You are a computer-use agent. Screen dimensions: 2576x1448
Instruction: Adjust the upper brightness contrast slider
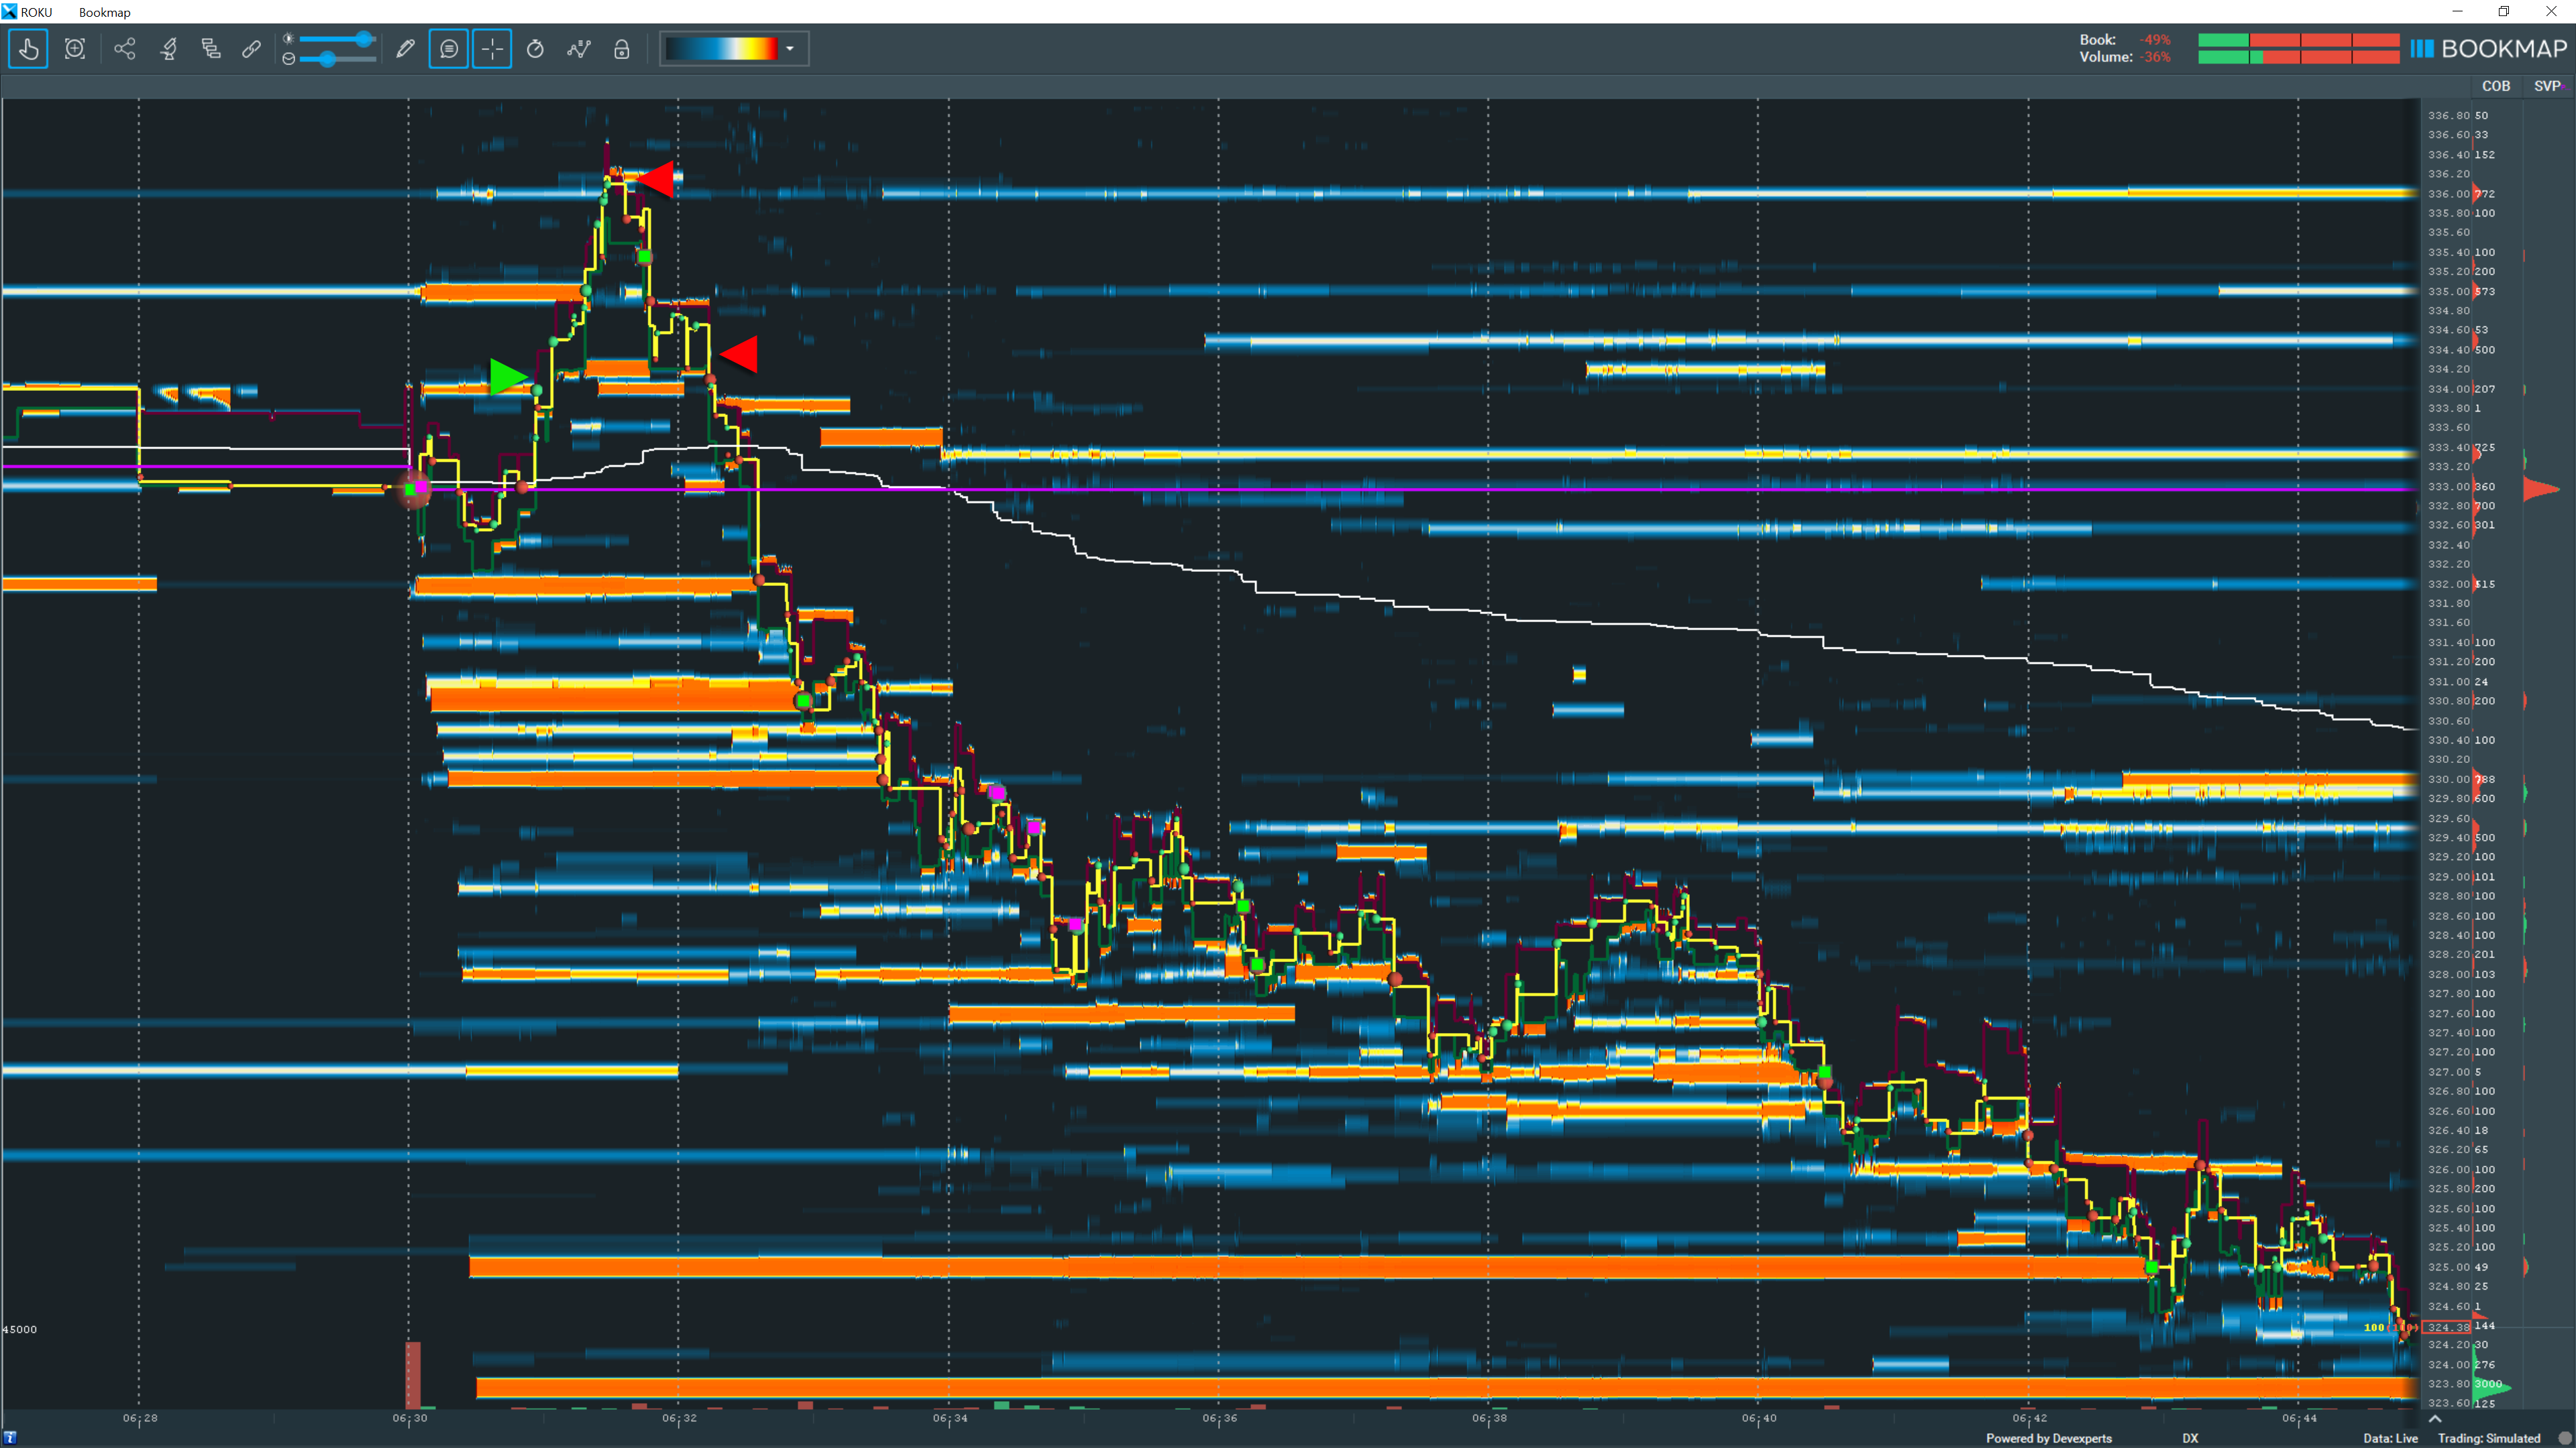364,39
